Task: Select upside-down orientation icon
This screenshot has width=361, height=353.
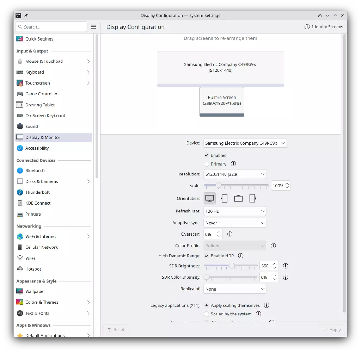Action: coord(238,198)
